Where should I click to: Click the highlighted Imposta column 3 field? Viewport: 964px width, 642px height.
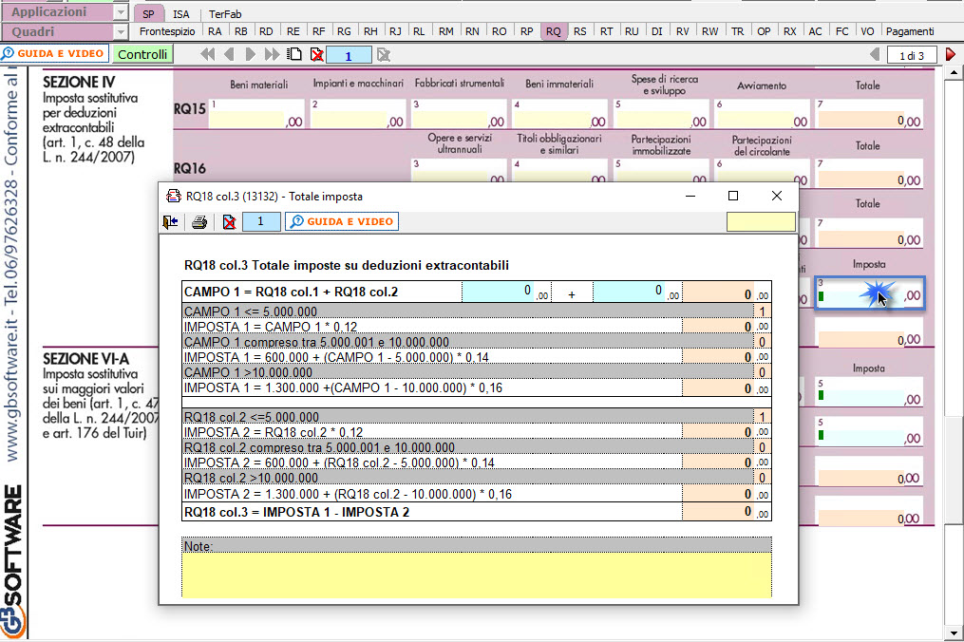coord(869,293)
